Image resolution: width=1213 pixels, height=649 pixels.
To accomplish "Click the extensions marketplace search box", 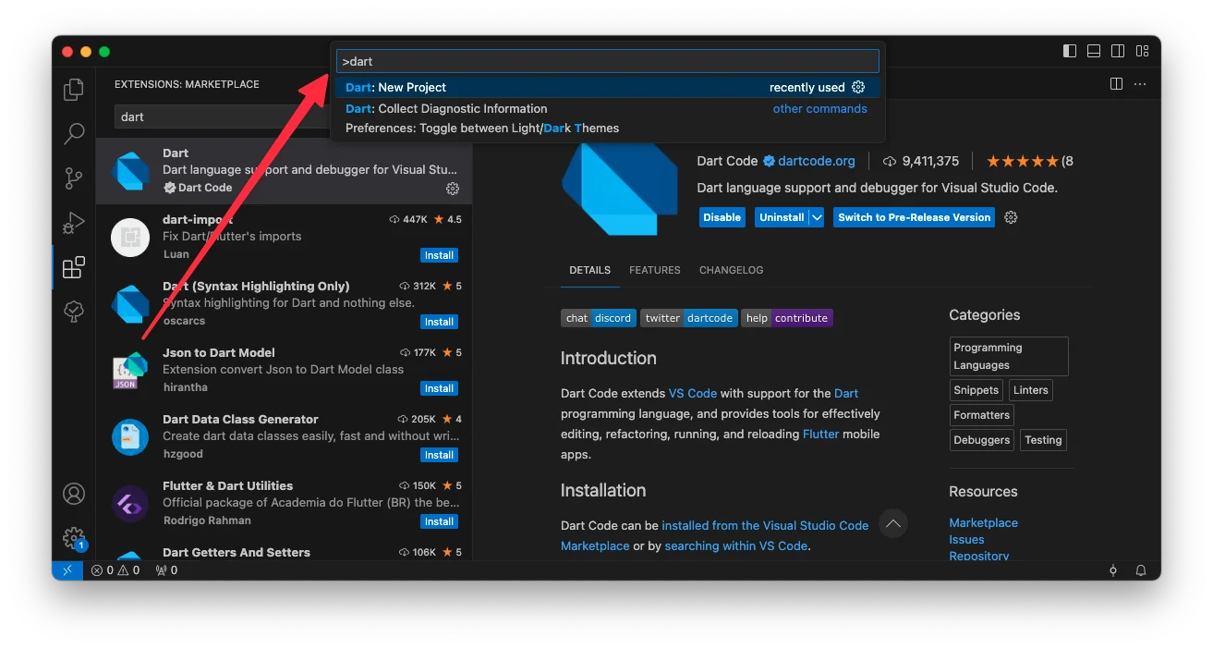I will [222, 116].
